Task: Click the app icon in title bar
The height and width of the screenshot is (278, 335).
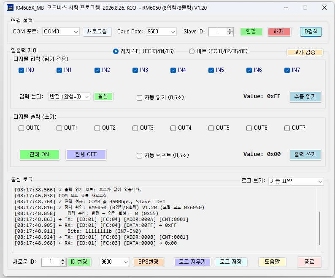Action: tap(10, 8)
